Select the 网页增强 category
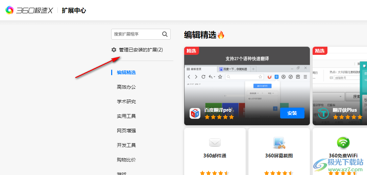The width and height of the screenshot is (367, 175). (x=126, y=131)
